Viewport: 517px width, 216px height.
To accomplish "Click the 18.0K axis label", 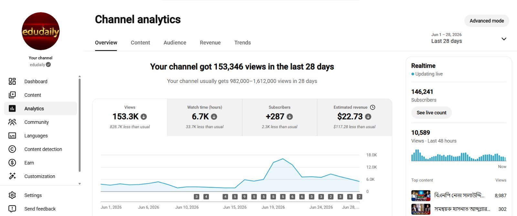I will [x=372, y=155].
